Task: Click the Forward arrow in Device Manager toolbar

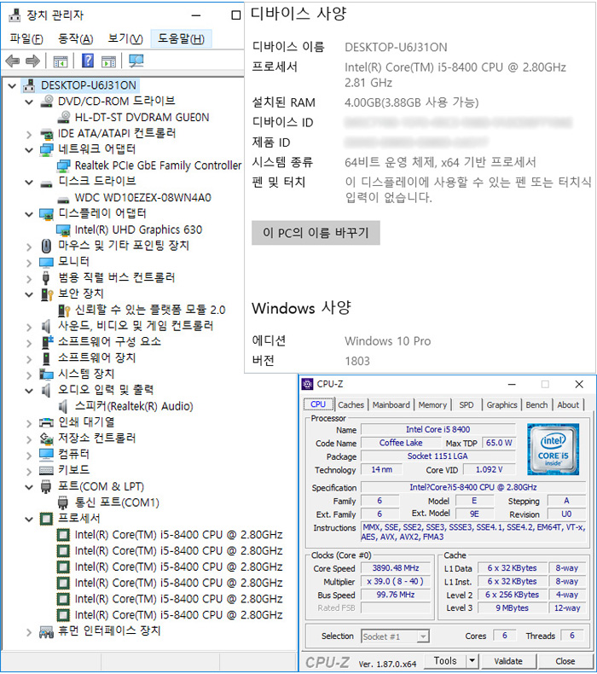Action: pos(32,61)
